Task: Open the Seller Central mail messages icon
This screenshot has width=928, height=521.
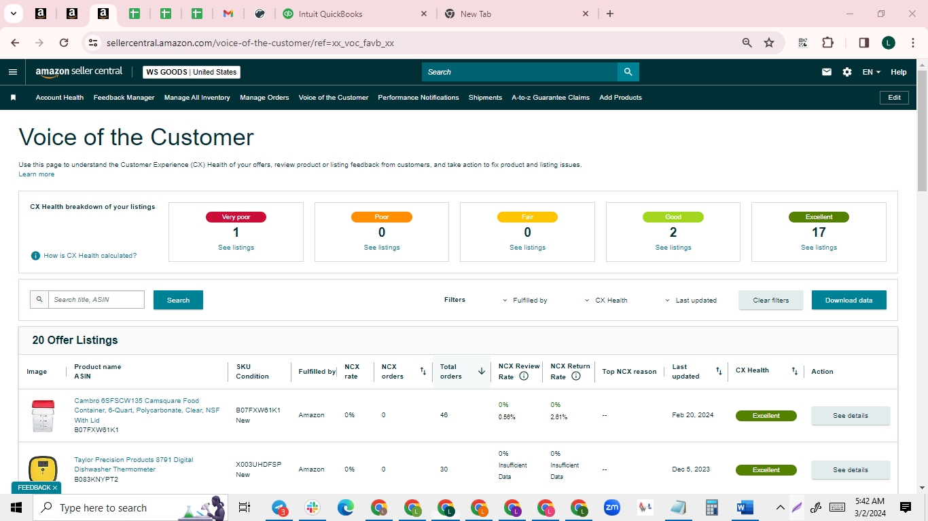Action: (827, 72)
